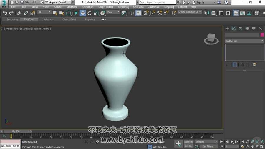Click the Align tool icon

point(214,13)
